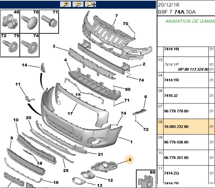This screenshot has width=215, height=188.
Task: Select highlighted callout number 8 on diagram
Action: [x=130, y=159]
